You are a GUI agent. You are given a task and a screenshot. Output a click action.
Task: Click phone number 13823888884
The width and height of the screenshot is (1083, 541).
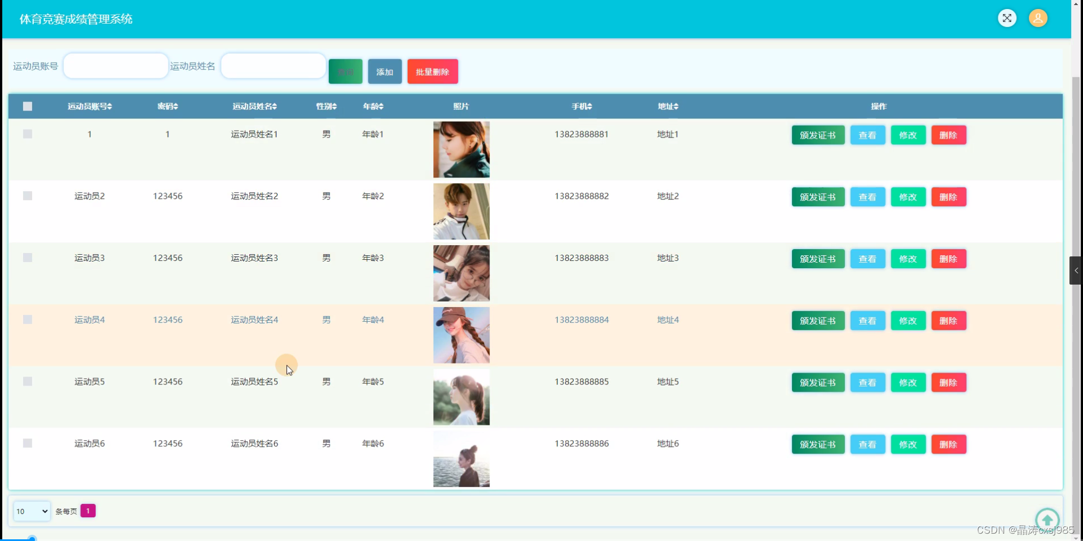582,320
